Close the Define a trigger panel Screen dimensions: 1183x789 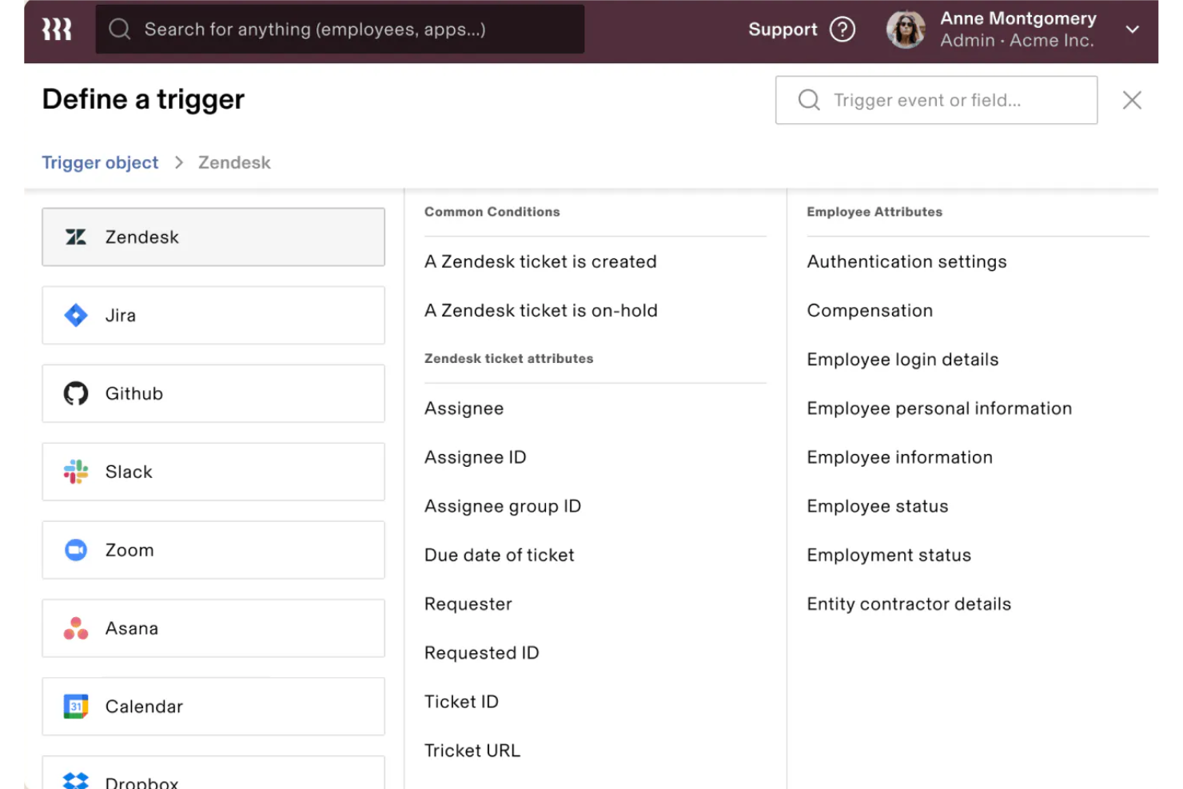[x=1132, y=100]
